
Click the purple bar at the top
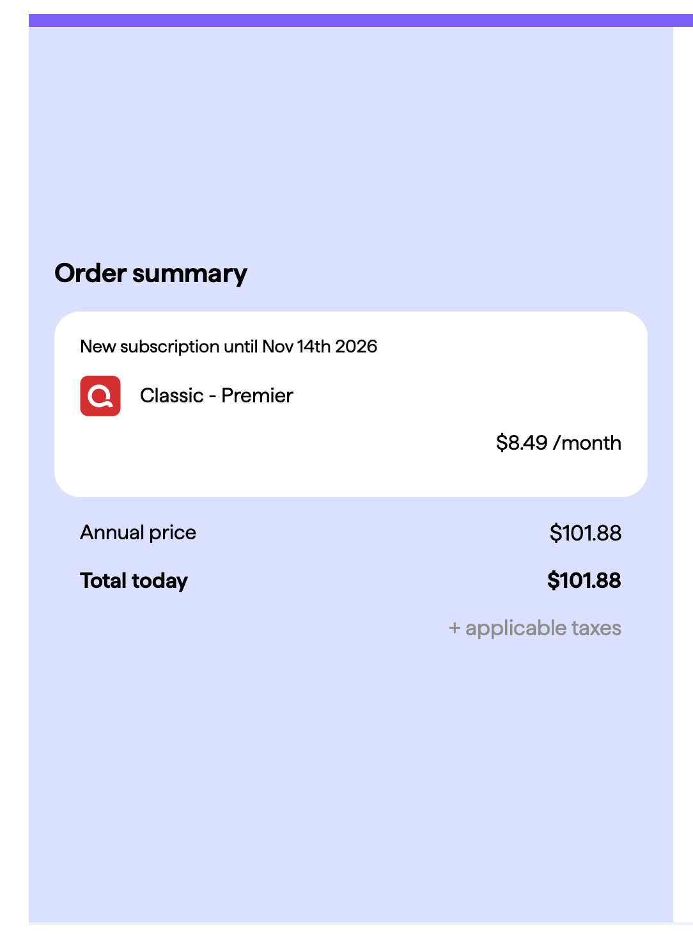[x=361, y=20]
